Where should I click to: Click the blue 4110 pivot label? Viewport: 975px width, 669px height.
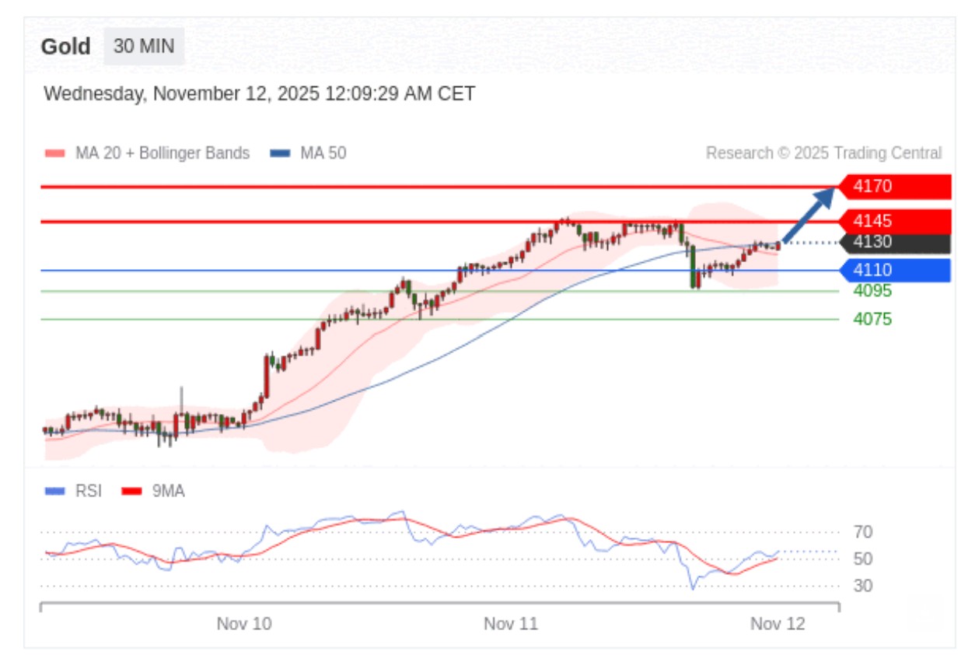coord(894,271)
